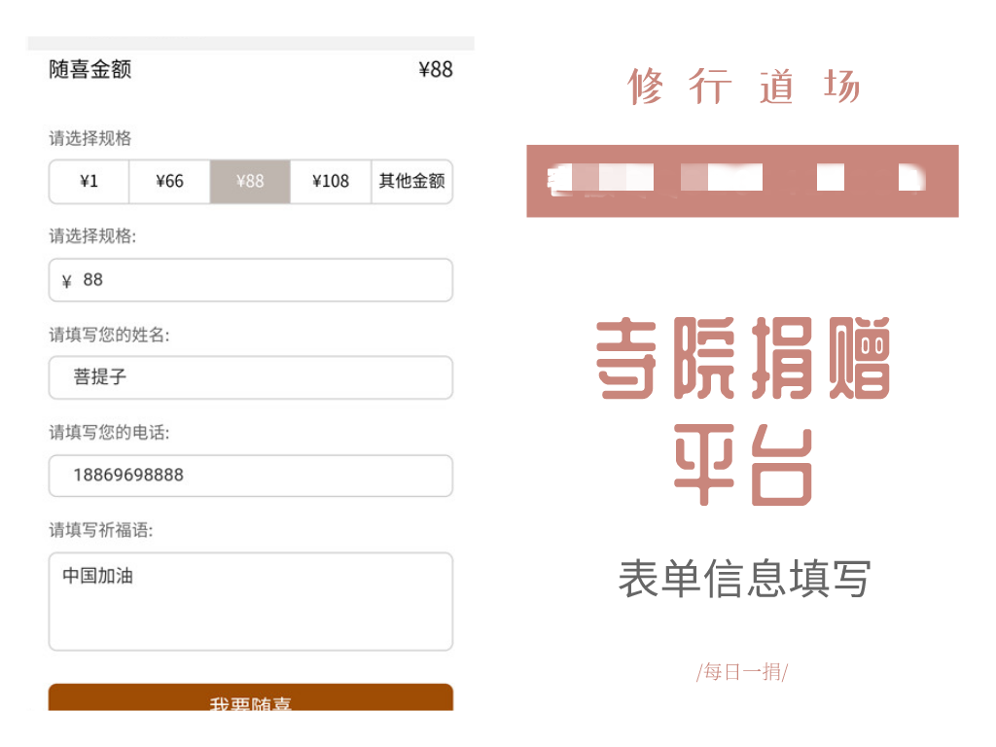Screen dimensions: 996x747
Task: Click the /每日一捐/ slogan text
Action: click(742, 672)
